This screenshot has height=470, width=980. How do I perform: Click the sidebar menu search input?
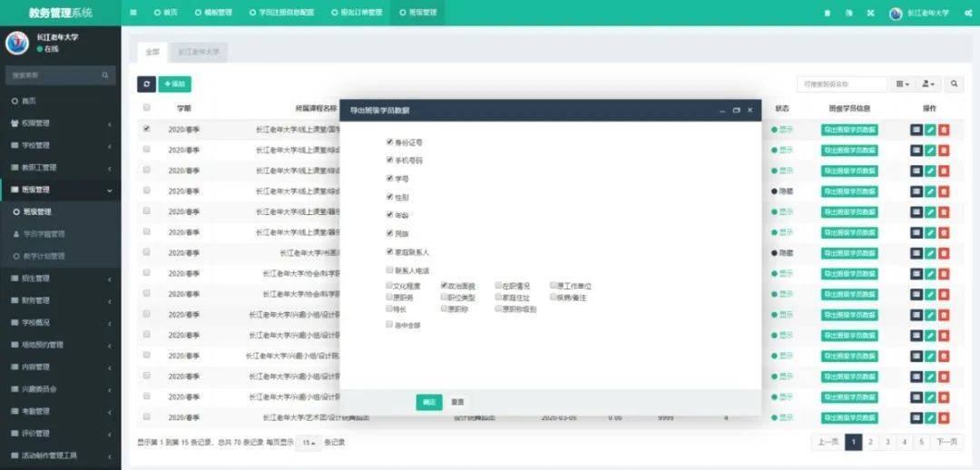(53, 75)
